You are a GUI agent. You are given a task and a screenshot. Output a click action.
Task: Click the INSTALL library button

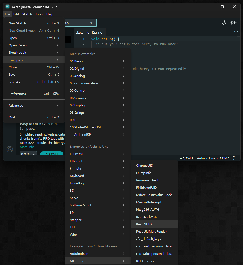click(x=52, y=154)
